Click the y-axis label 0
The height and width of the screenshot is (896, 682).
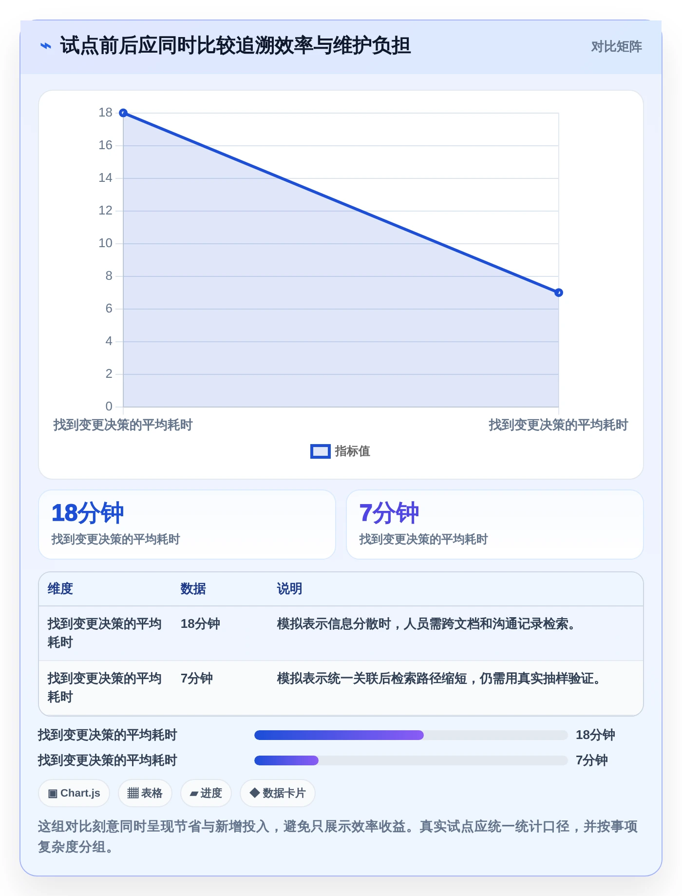(109, 407)
